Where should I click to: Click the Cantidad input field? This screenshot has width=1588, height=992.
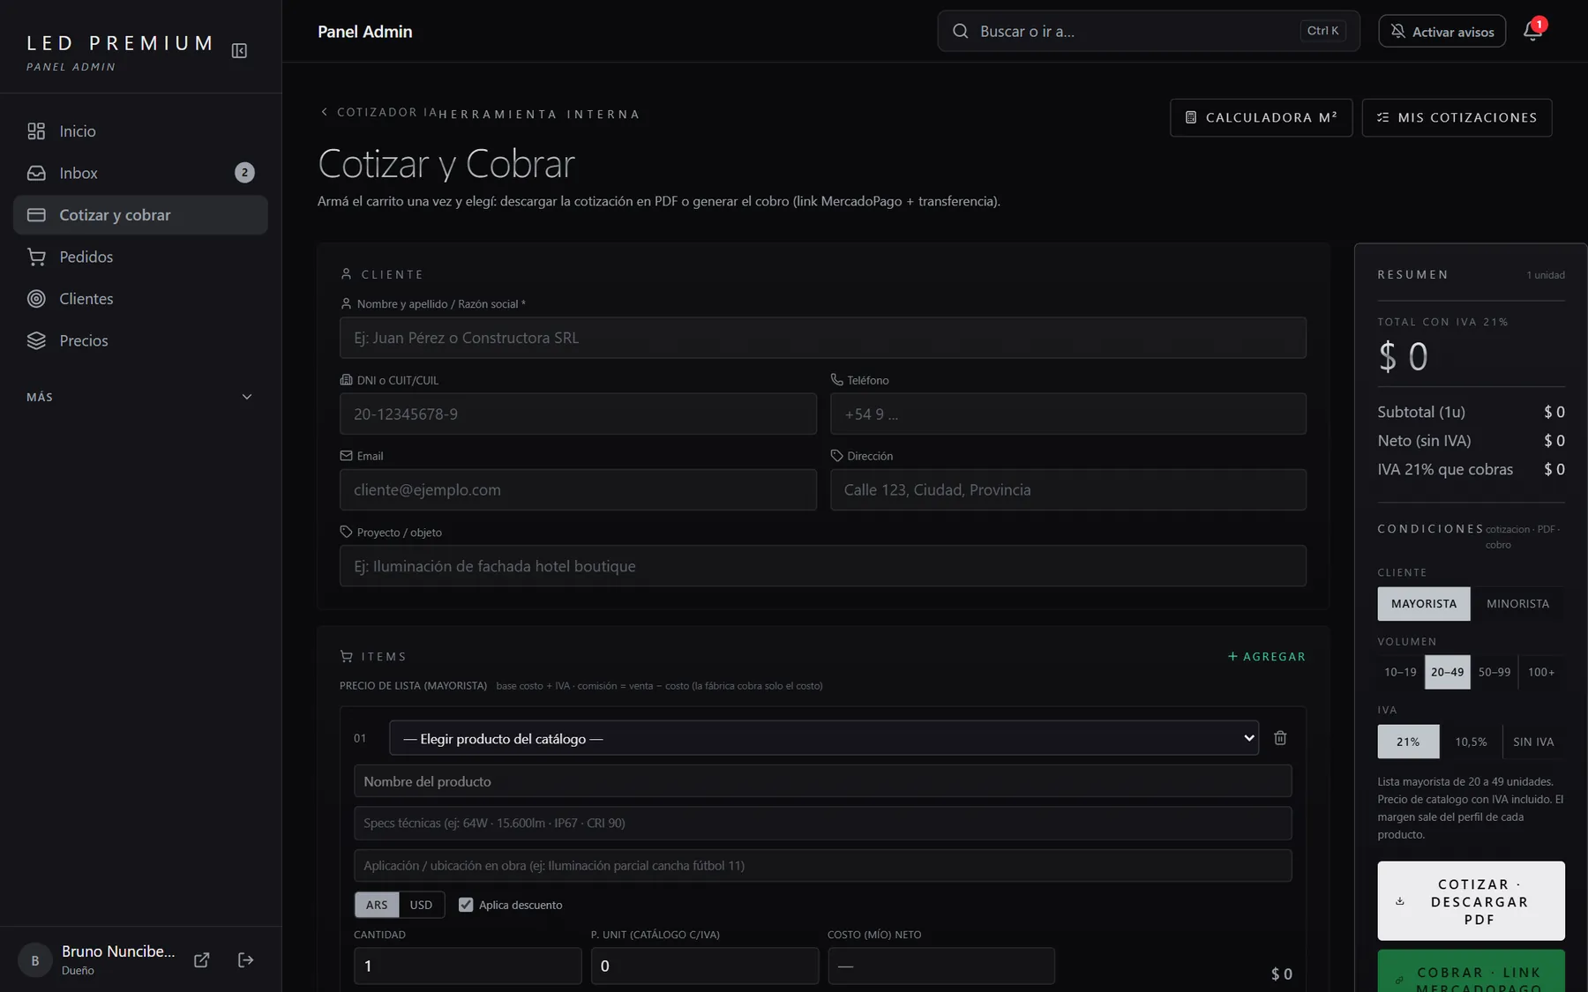click(x=468, y=966)
